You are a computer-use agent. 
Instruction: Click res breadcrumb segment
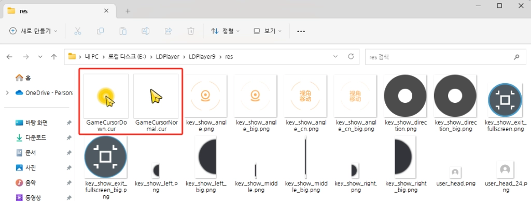tap(229, 57)
